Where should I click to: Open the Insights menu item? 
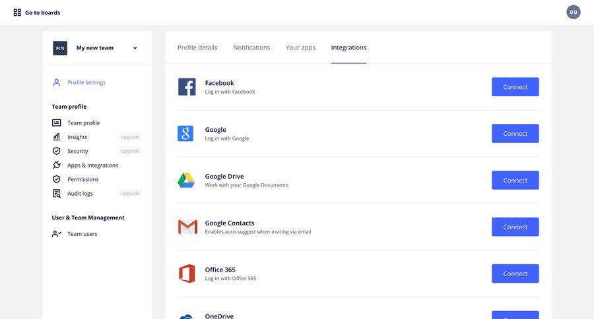click(x=77, y=137)
